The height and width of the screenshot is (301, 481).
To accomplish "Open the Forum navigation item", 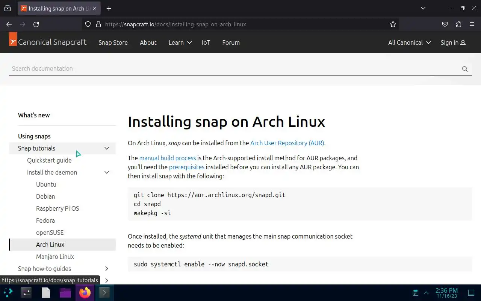I will tap(231, 43).
